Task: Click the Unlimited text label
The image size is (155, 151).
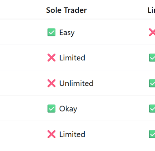Action: coord(76,83)
